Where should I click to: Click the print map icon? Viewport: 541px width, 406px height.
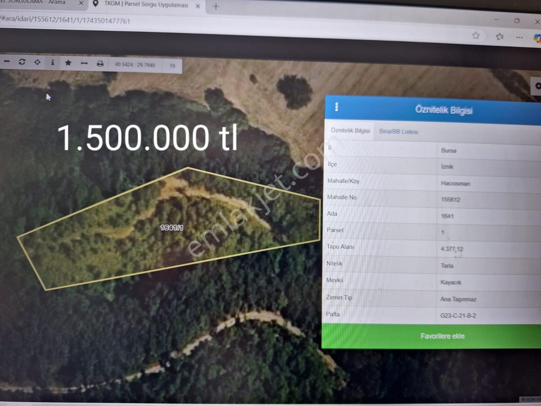100,64
